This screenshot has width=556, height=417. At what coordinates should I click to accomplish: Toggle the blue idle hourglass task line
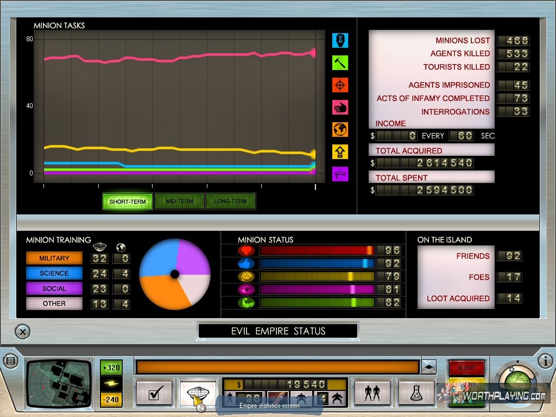click(x=340, y=41)
